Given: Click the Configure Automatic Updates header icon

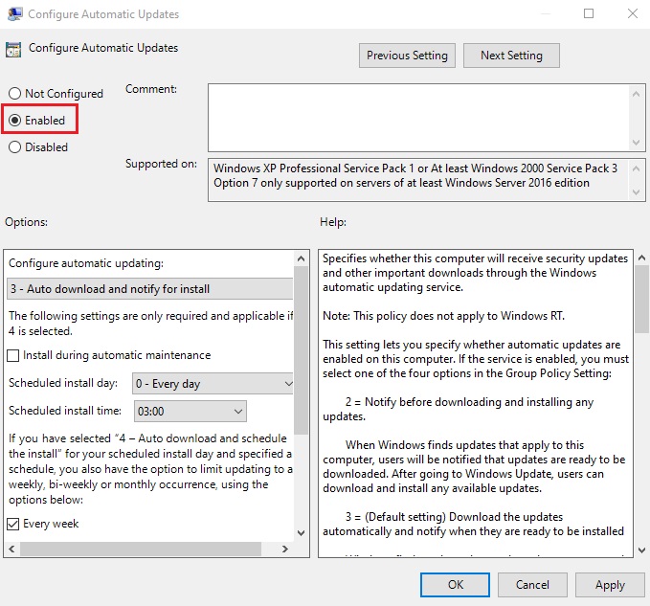Looking at the screenshot, I should click(13, 50).
